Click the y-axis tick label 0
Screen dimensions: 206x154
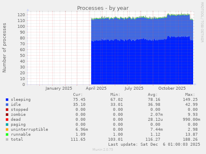pyautogui.click(x=24, y=84)
